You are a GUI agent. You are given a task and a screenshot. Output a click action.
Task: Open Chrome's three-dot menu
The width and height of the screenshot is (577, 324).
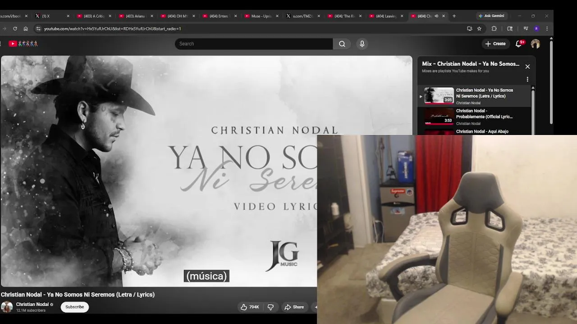pos(547,28)
